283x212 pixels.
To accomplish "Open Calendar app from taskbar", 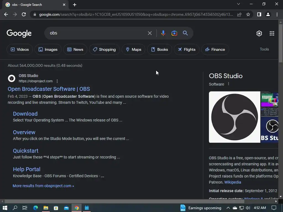I will pos(87,208).
